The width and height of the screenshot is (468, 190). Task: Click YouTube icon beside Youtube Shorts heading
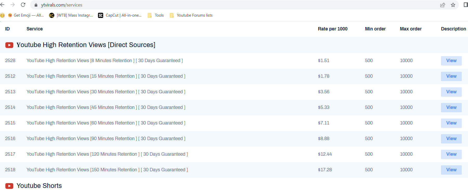tap(9, 186)
